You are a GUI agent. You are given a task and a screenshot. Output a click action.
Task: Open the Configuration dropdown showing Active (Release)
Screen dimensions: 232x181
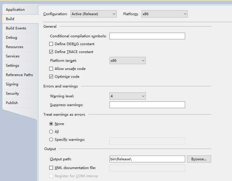click(x=93, y=14)
